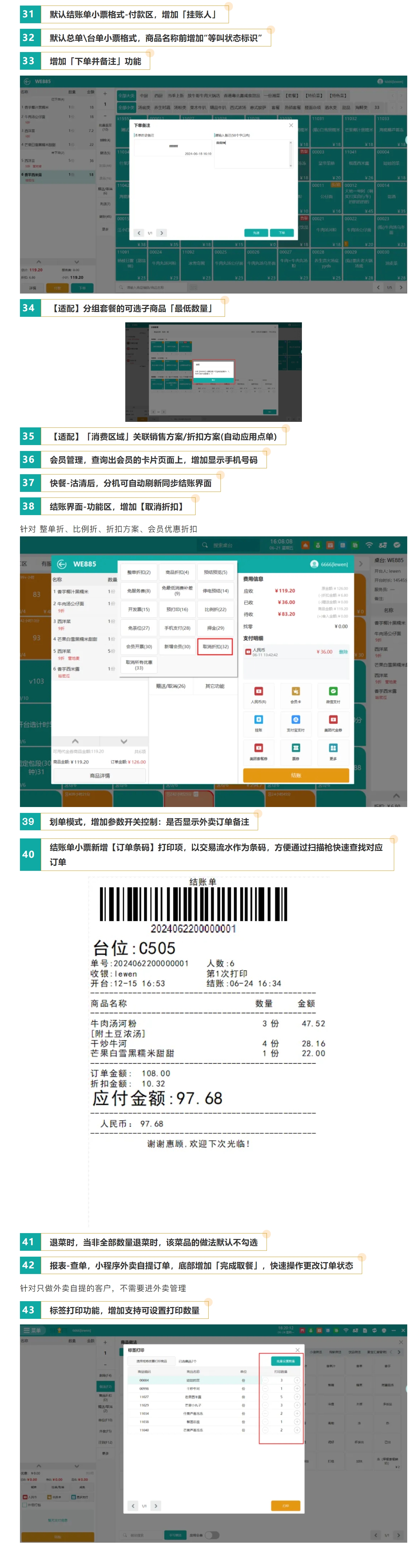
Task: Open the 菜单 hamburger icon in 标签打印 screen
Action: click(x=27, y=1330)
